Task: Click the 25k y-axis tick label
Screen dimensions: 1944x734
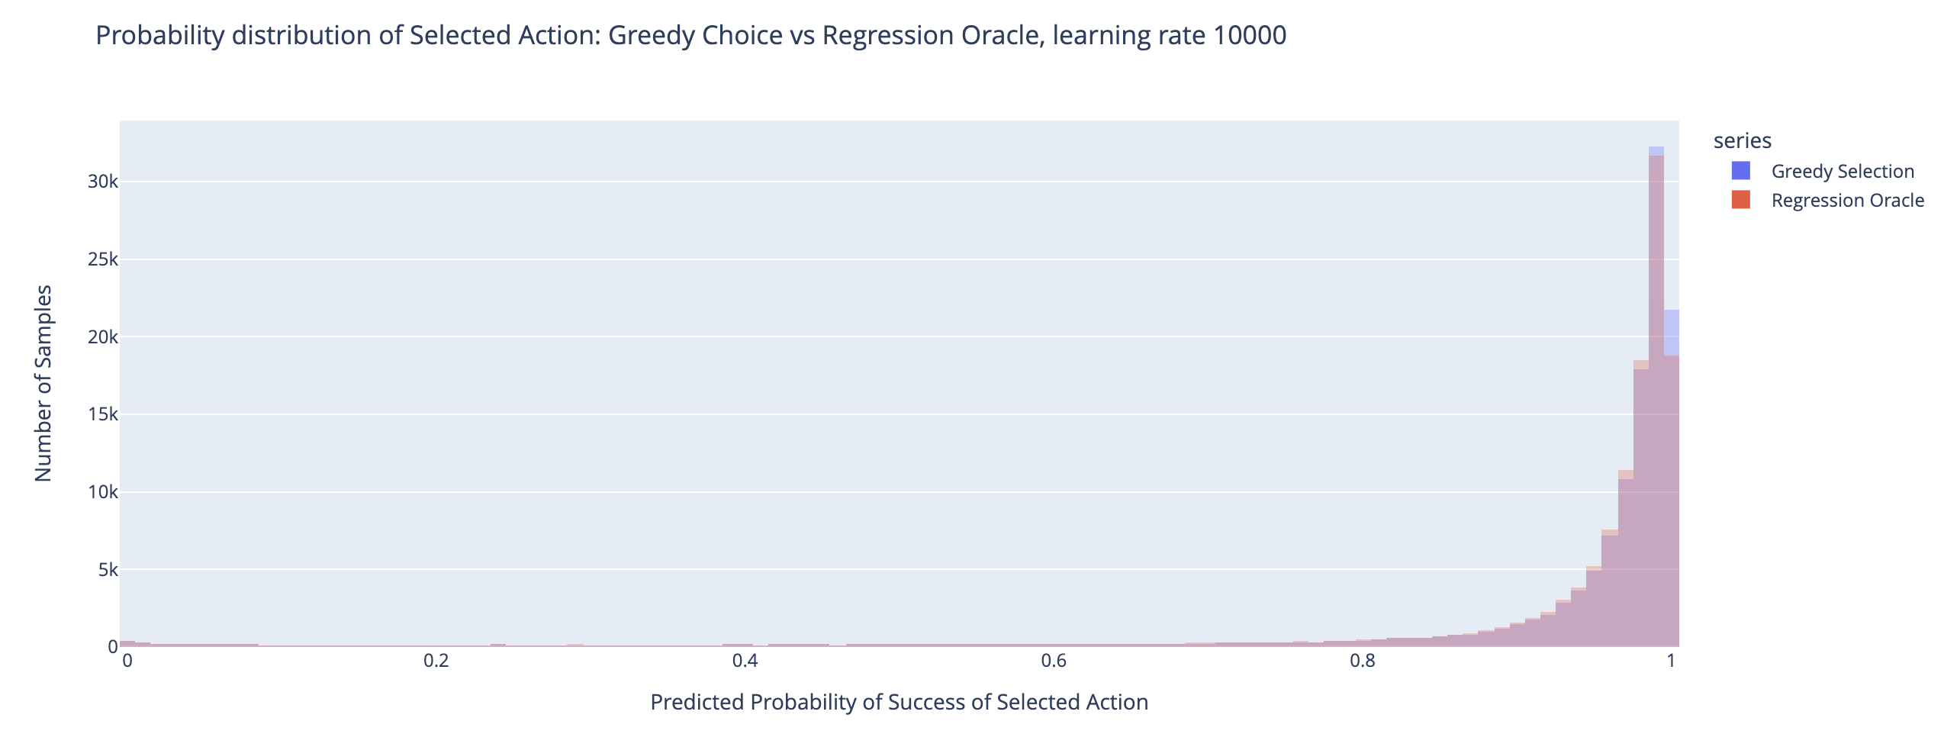Action: click(102, 259)
